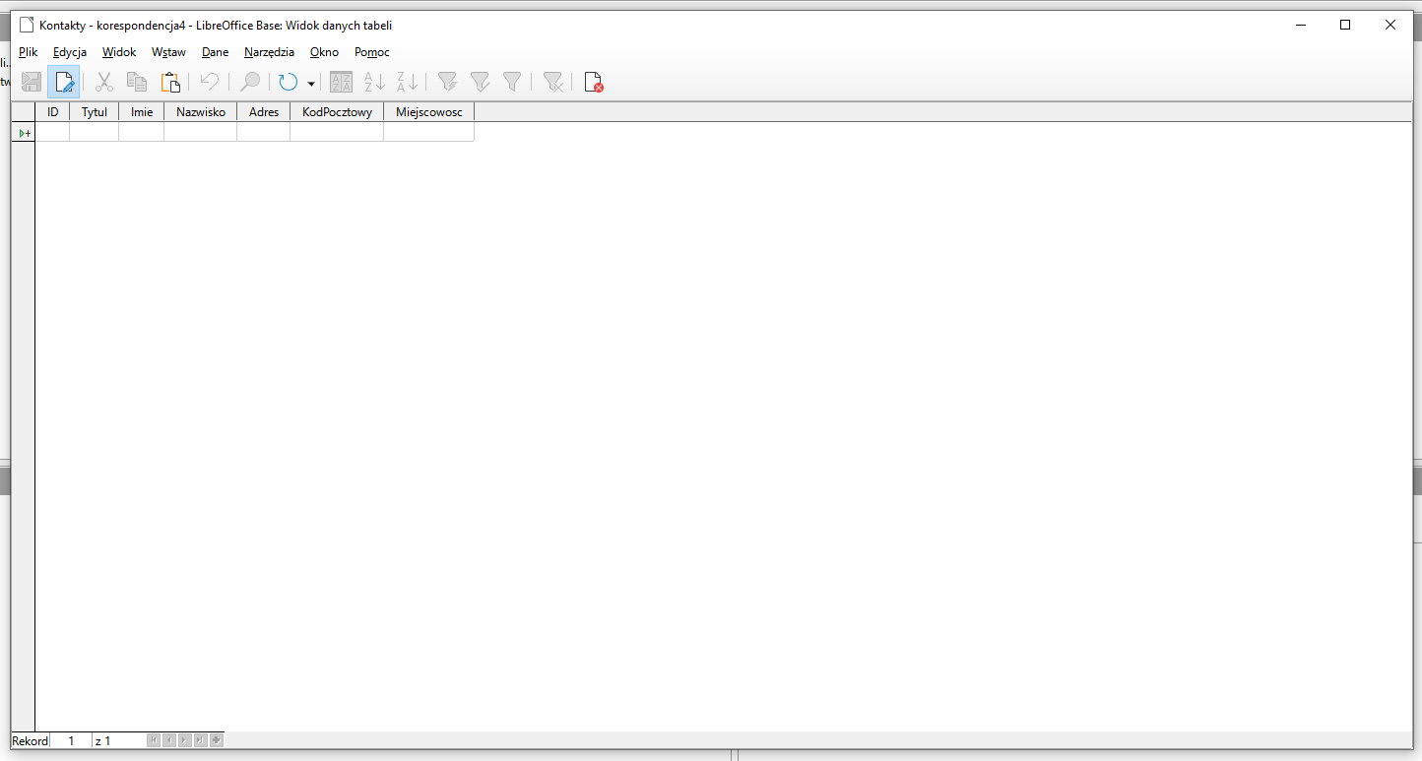Click the 'z 1' record count text
The width and height of the screenshot is (1422, 761).
103,740
